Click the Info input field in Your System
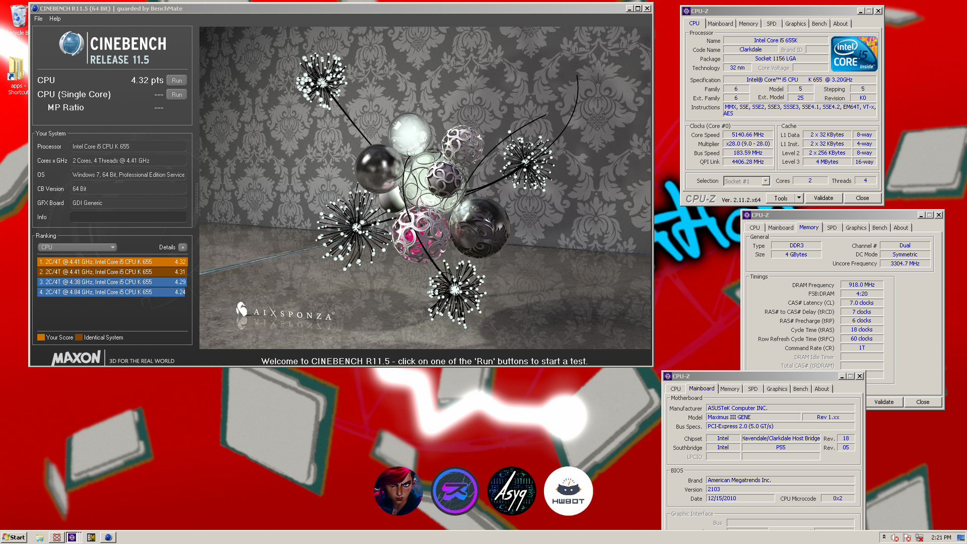Image resolution: width=967 pixels, height=544 pixels. (128, 217)
